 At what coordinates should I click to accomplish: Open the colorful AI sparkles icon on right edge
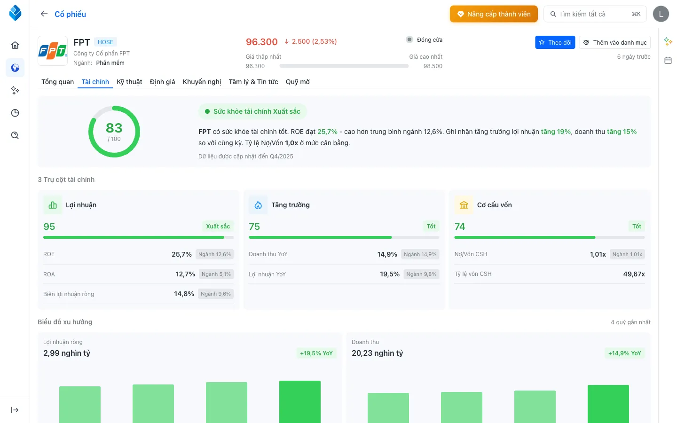[x=668, y=41]
